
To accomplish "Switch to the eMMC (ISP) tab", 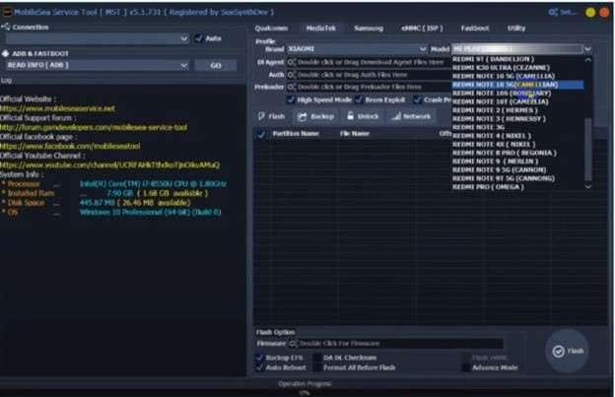I will (x=422, y=29).
